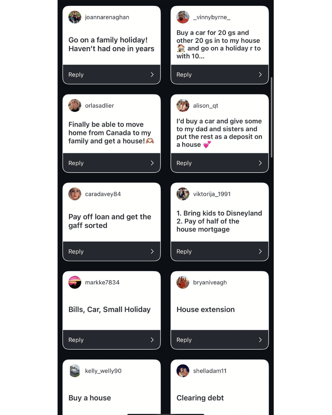This screenshot has width=332, height=415.
Task: Tap _vinnybyrne_'s avatar
Action: click(183, 17)
